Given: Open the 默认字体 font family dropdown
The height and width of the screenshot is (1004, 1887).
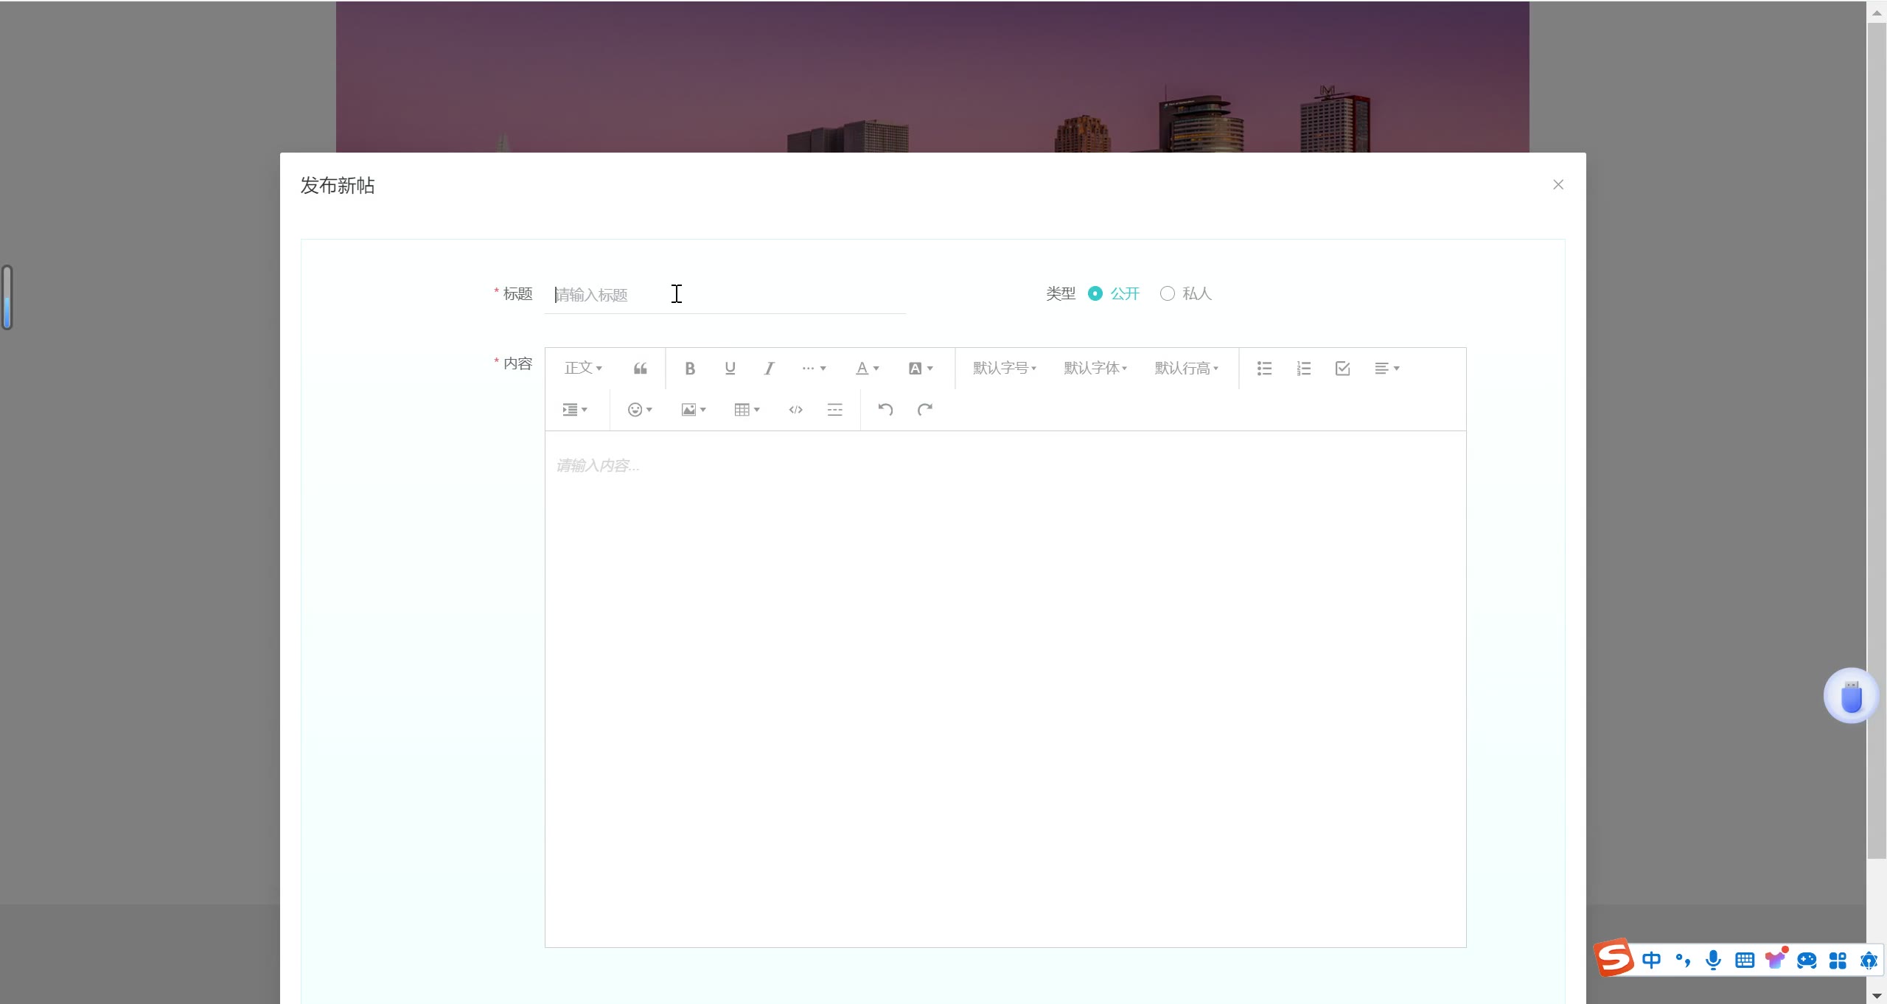Looking at the screenshot, I should pyautogui.click(x=1095, y=369).
